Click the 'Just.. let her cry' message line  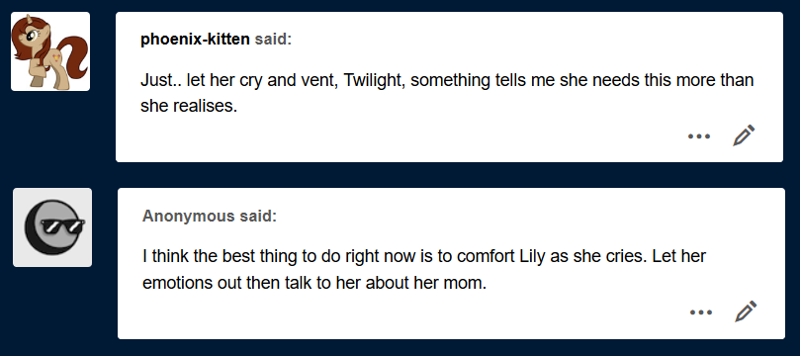tap(447, 80)
